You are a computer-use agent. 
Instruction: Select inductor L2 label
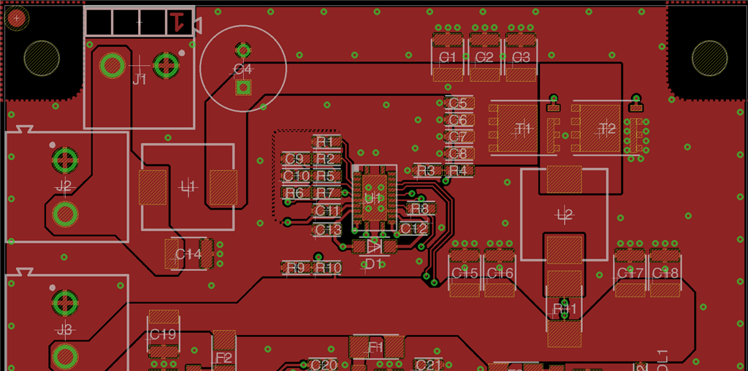(x=565, y=215)
